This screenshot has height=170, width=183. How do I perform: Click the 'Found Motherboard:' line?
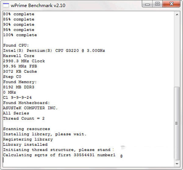click(x=27, y=103)
